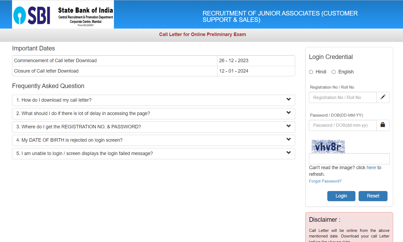
Task: Click the 'Frequently Asked Question' heading
Action: click(48, 86)
